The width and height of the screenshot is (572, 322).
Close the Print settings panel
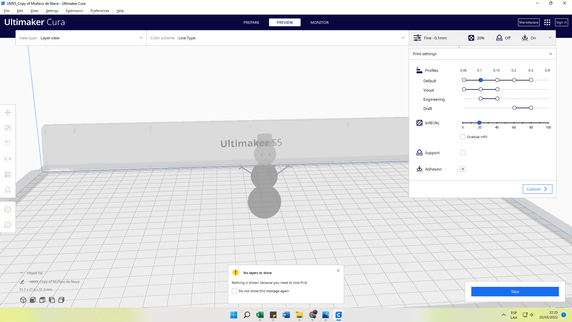tap(551, 54)
